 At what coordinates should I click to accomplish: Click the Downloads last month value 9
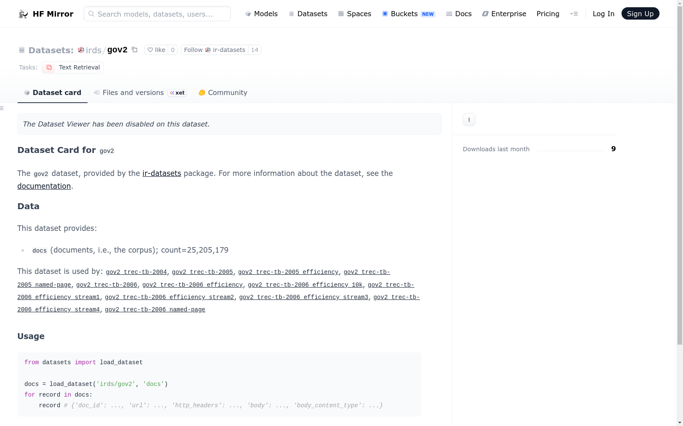click(x=613, y=149)
